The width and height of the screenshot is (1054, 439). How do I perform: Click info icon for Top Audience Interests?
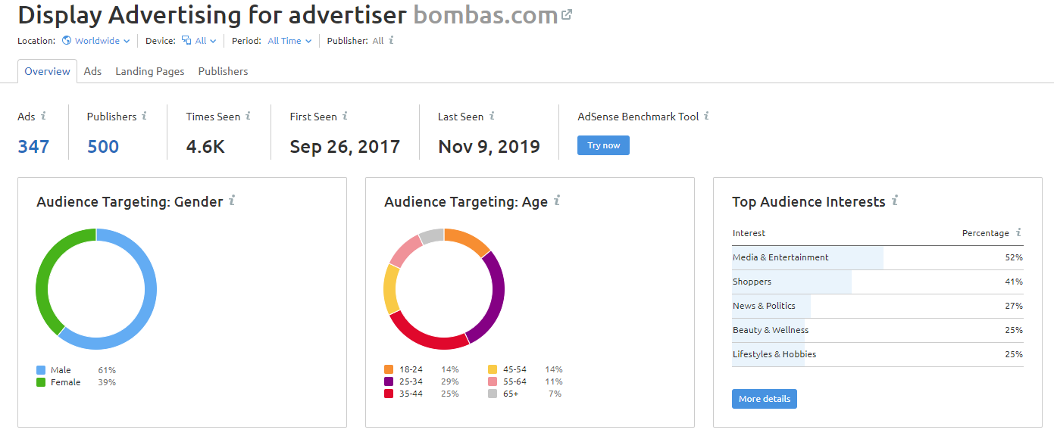895,201
